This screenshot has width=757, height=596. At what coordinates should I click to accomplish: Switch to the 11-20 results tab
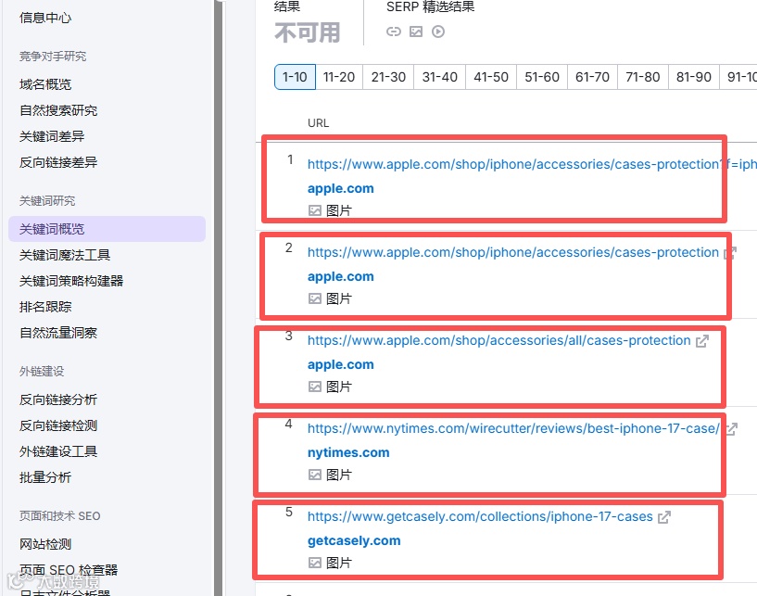tap(339, 77)
